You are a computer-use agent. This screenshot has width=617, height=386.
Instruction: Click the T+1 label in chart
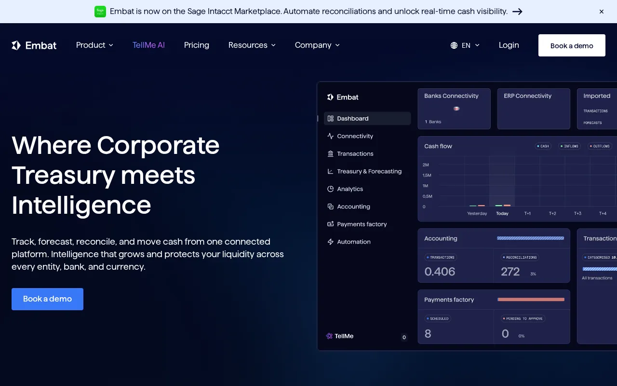coord(527,213)
